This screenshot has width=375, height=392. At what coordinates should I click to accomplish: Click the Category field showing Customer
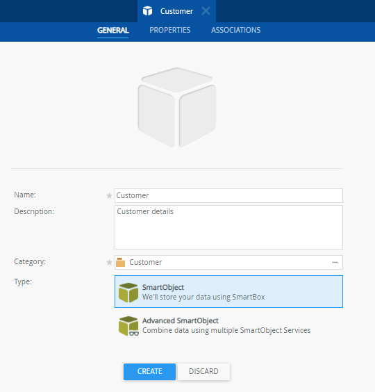(x=228, y=262)
